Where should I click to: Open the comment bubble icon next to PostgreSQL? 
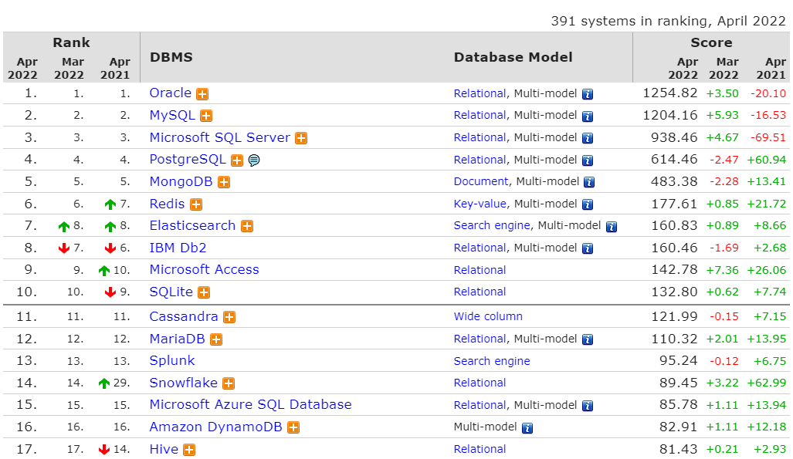point(253,160)
